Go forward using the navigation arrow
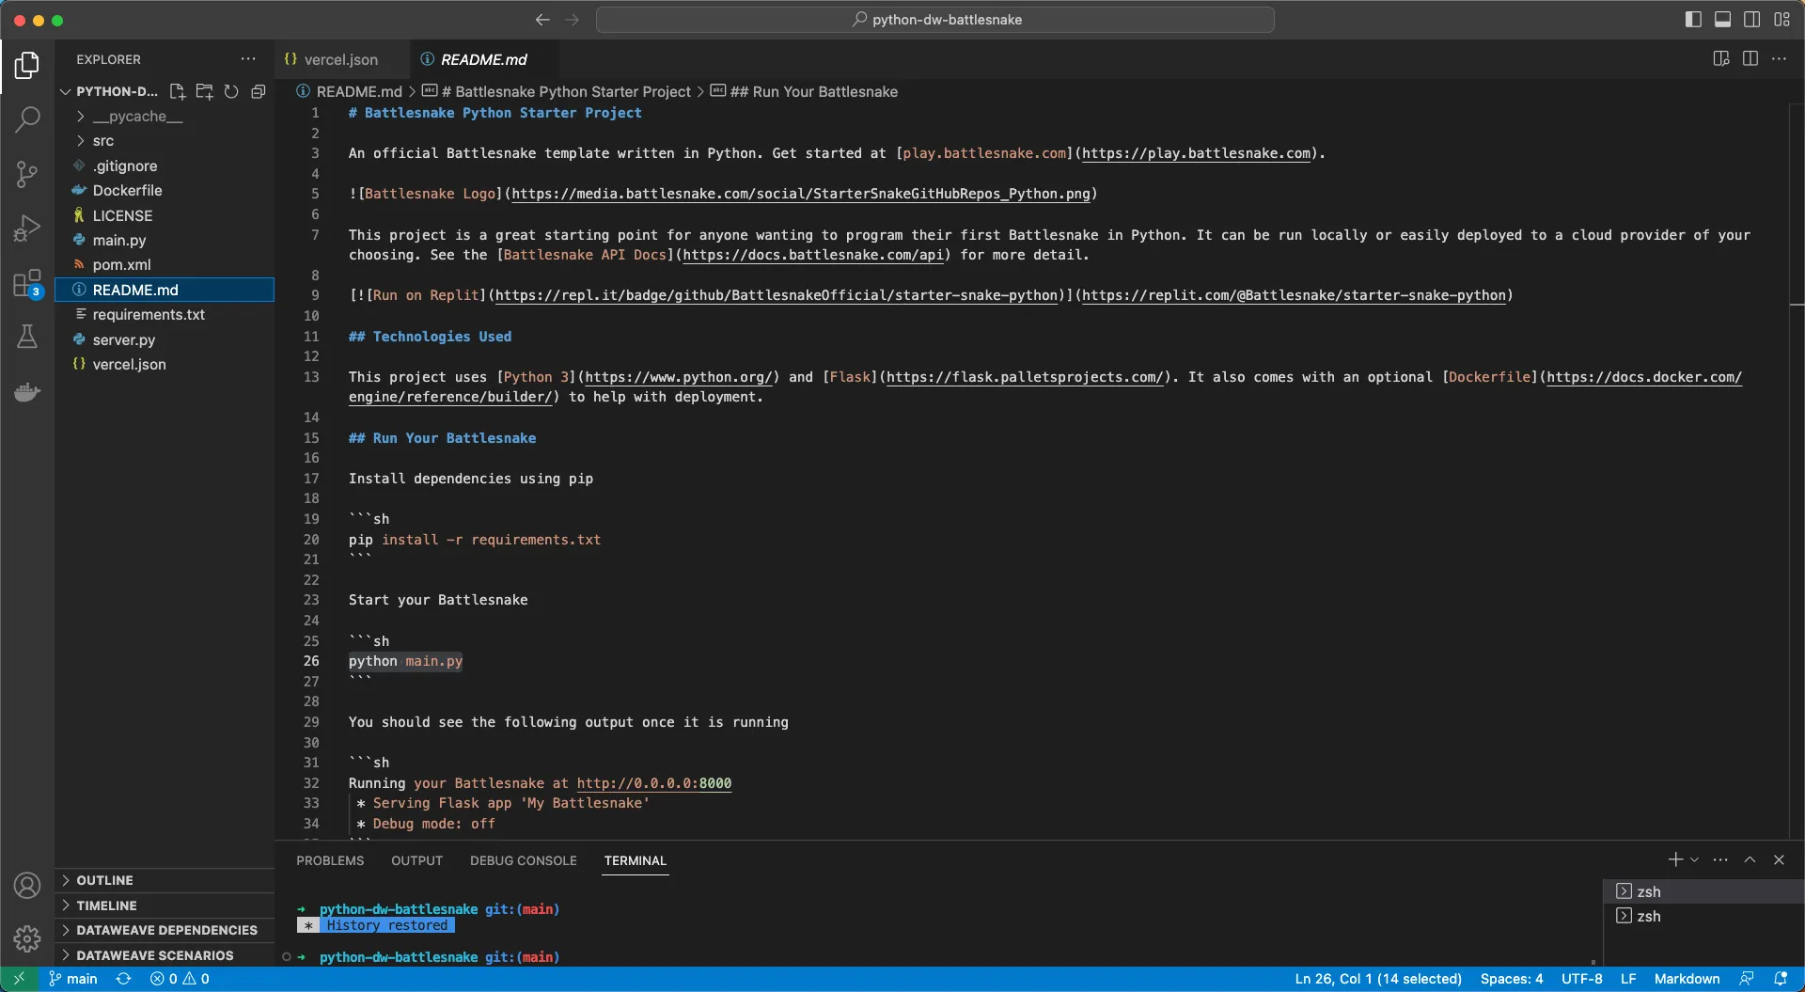The width and height of the screenshot is (1805, 992). 573,20
